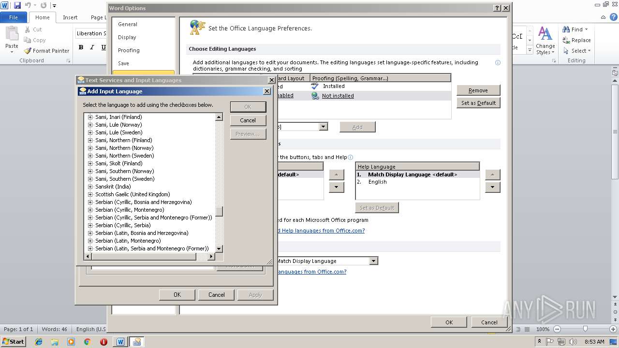This screenshot has width=619, height=348.
Task: Close the Add Input Language dialog
Action: click(x=266, y=91)
